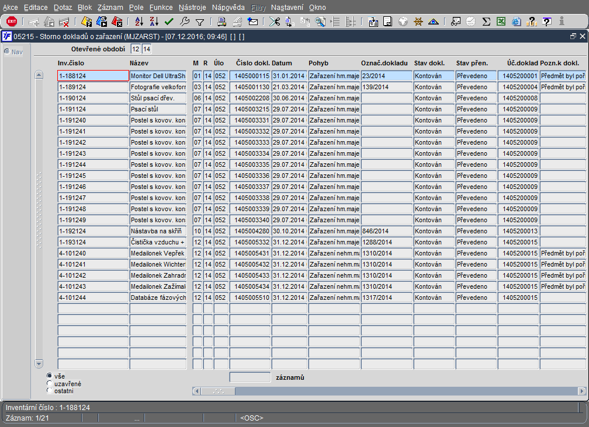Click the open period year field '14'
This screenshot has height=427, width=589.
coord(147,49)
